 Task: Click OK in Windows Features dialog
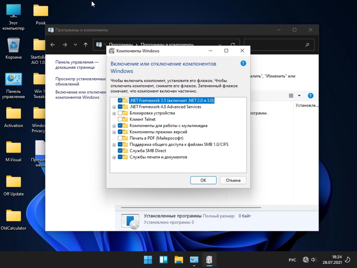203,180
